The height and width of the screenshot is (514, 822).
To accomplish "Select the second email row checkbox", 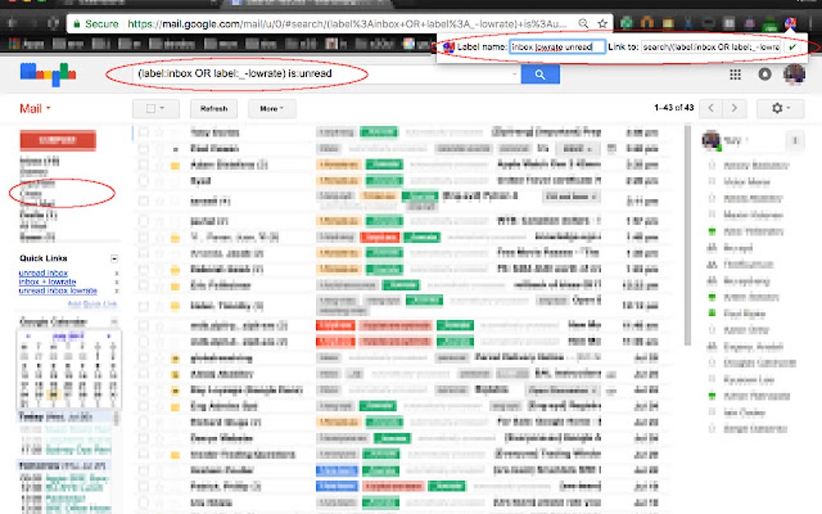I will tap(143, 149).
